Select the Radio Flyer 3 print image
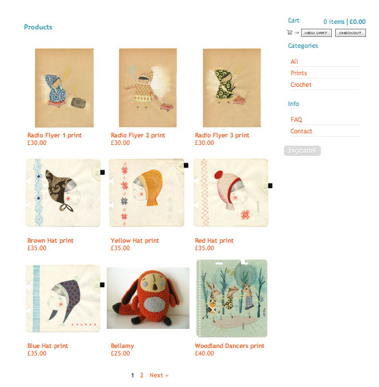 point(232,88)
